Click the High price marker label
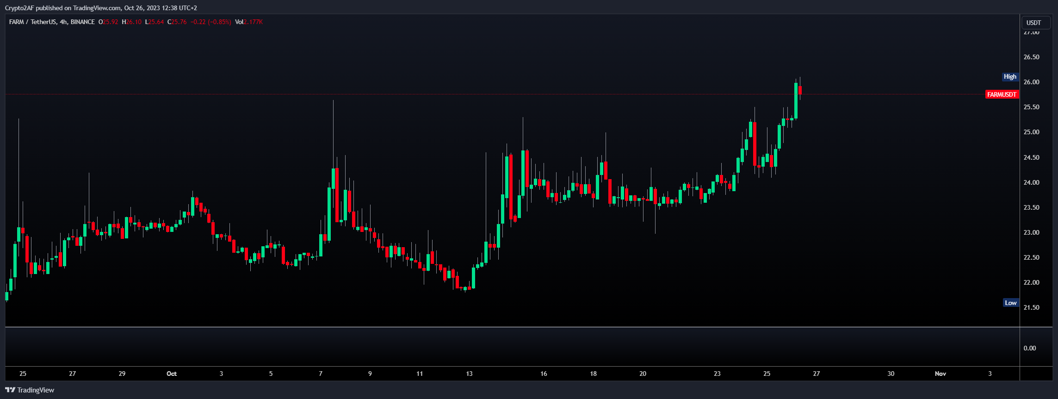Image resolution: width=1058 pixels, height=399 pixels. 1010,77
